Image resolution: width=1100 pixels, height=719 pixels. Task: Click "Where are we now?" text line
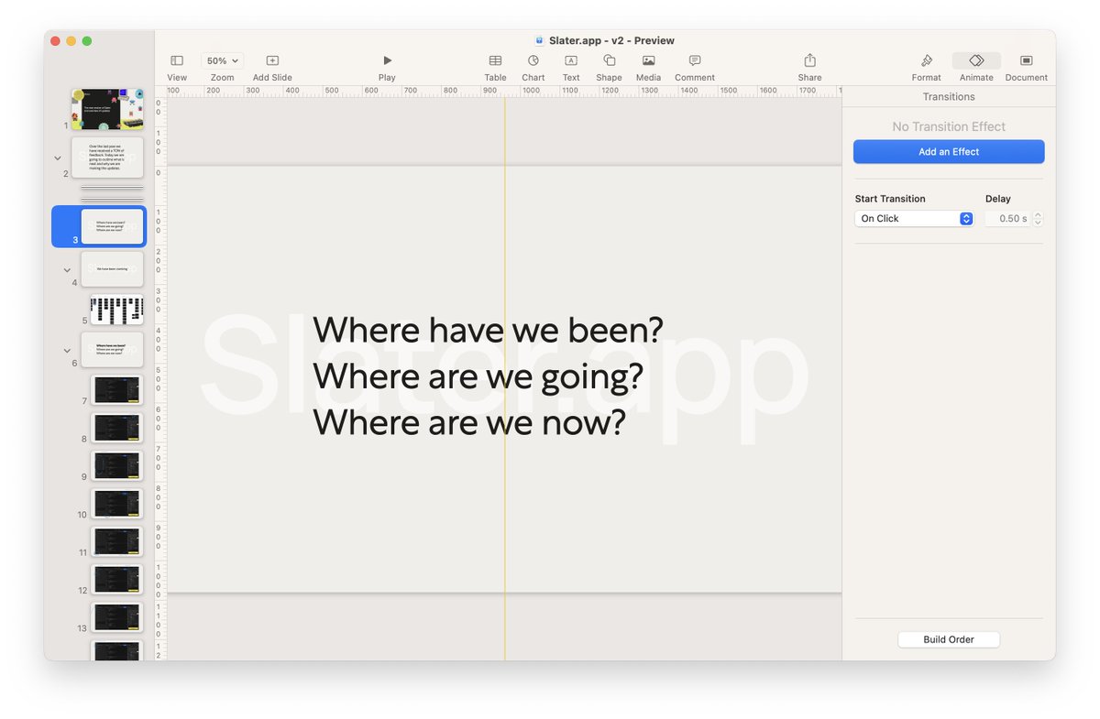(x=468, y=422)
